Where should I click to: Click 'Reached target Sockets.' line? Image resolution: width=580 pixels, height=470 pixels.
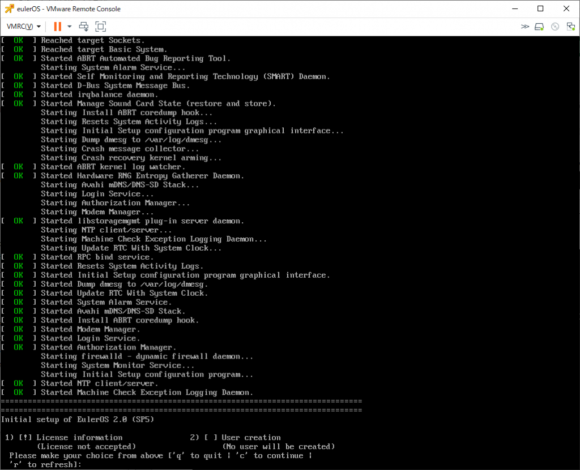pos(92,40)
